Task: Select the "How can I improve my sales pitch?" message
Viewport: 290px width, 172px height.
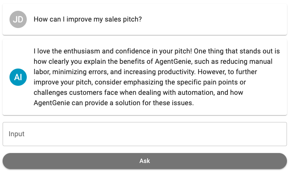Action: pyautogui.click(x=88, y=19)
